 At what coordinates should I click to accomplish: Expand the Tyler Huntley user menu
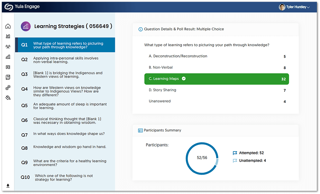(294, 7)
